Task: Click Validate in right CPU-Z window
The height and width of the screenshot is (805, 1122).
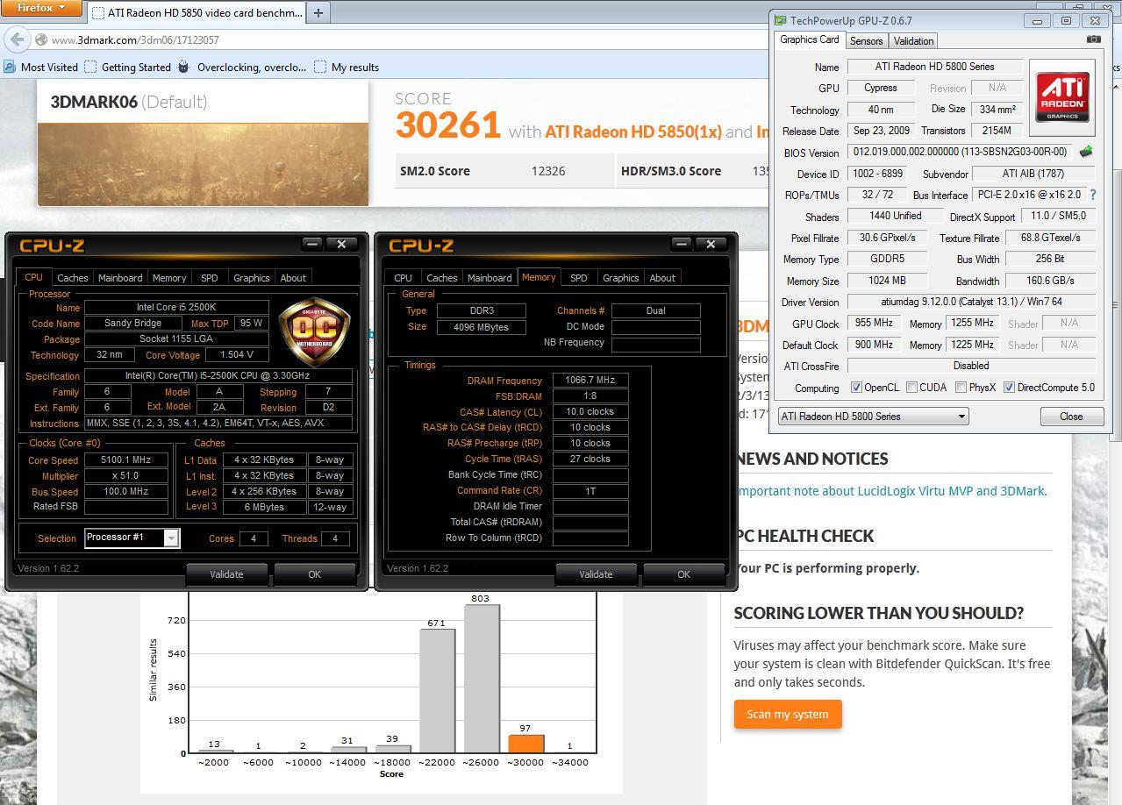Action: tap(596, 574)
